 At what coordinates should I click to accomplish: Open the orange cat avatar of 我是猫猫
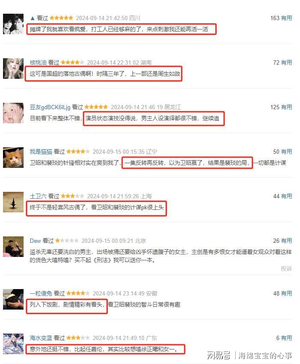coord(13,158)
